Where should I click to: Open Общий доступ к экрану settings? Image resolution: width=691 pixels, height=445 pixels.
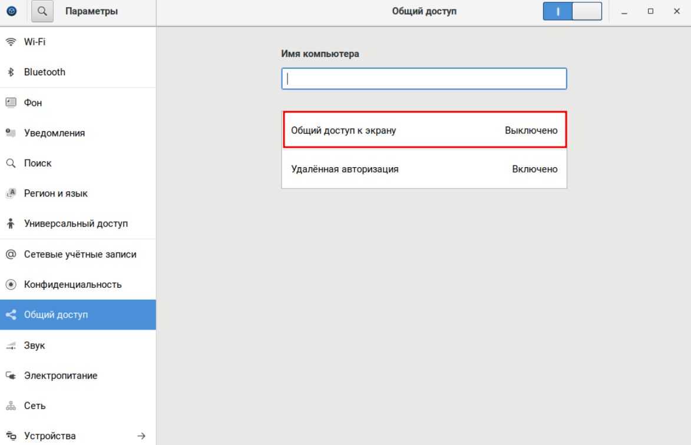point(424,130)
